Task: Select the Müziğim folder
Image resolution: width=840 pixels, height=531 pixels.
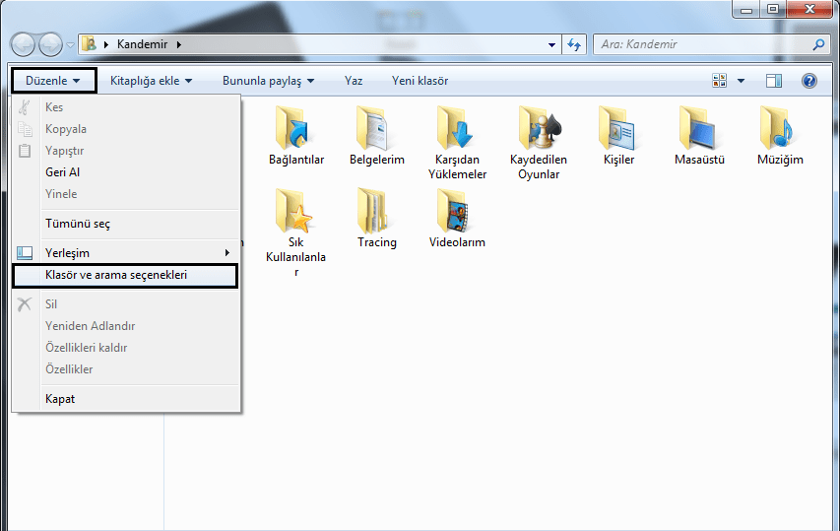Action: point(780,136)
